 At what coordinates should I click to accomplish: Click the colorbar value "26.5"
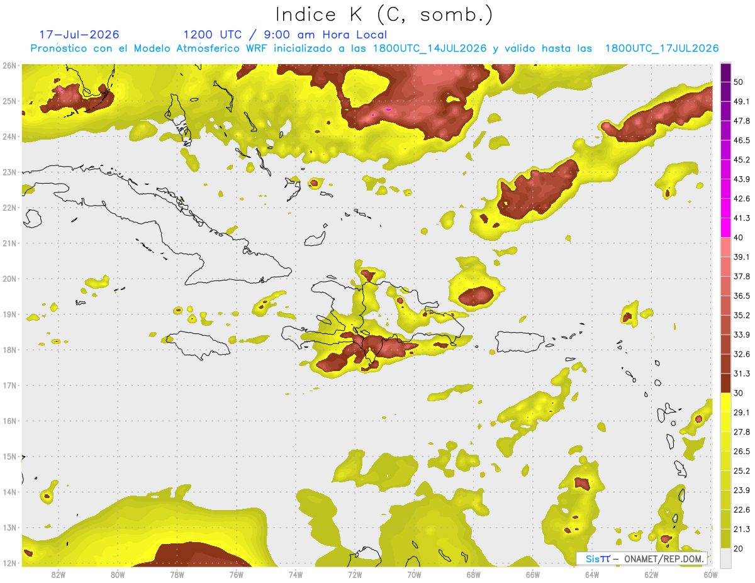coord(742,452)
